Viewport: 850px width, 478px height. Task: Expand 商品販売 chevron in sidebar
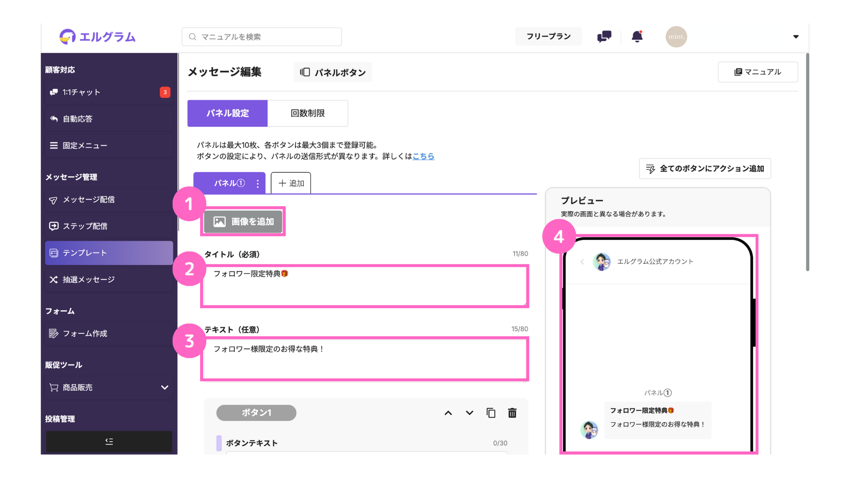click(165, 387)
